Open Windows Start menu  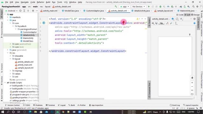click(3, 112)
